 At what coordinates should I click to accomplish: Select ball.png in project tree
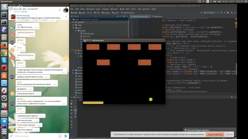(x=85, y=36)
